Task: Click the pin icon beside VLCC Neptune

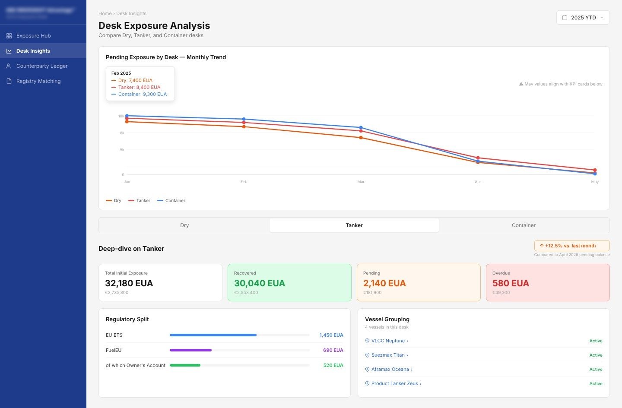Action: click(367, 341)
